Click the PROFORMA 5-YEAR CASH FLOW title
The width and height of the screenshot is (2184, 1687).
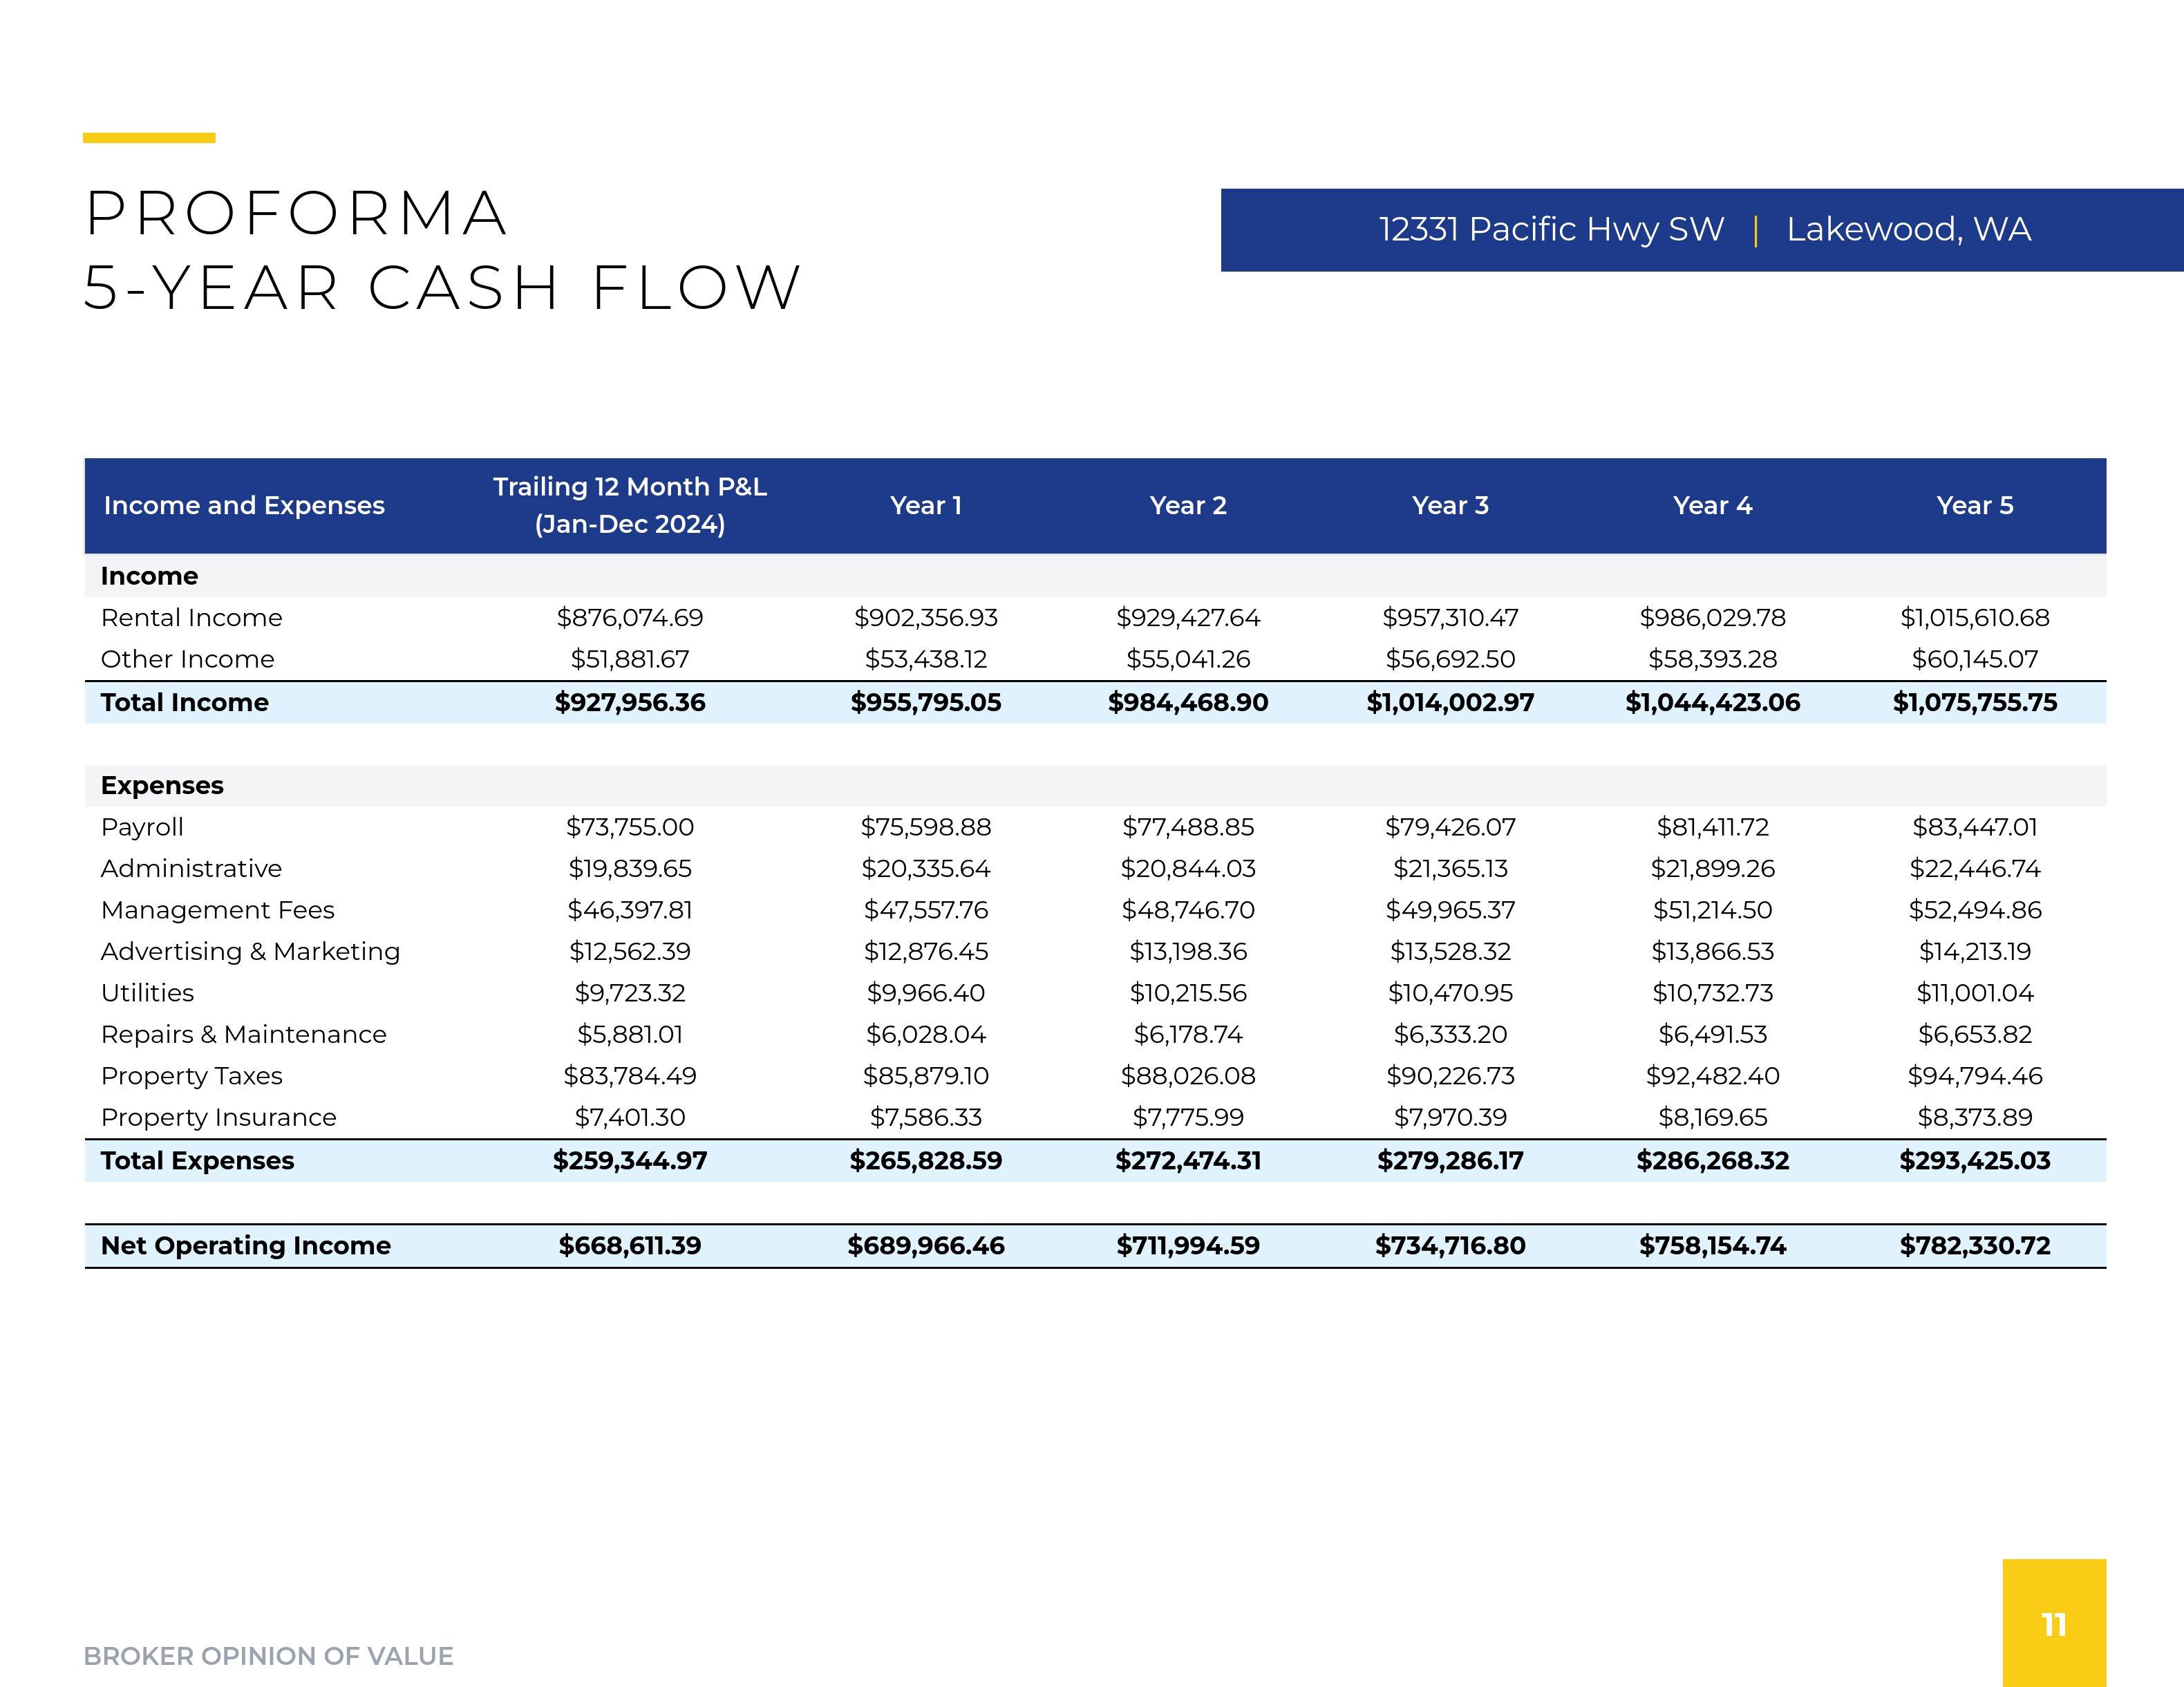(442, 250)
